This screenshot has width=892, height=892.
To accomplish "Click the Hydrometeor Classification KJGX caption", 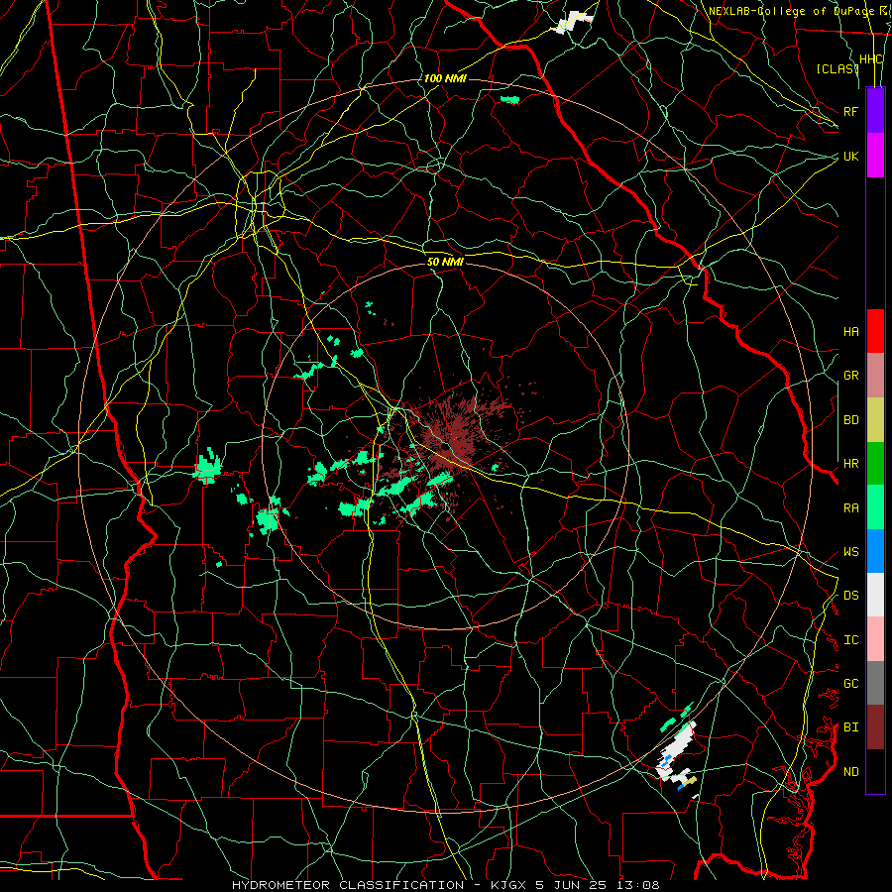I will click(445, 885).
